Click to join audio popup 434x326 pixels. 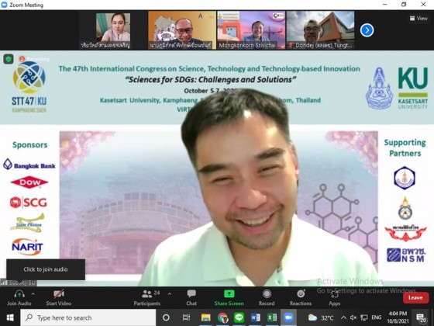coord(46,269)
